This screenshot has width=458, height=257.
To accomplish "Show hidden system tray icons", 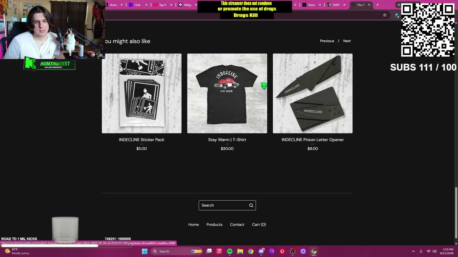I will (x=413, y=251).
